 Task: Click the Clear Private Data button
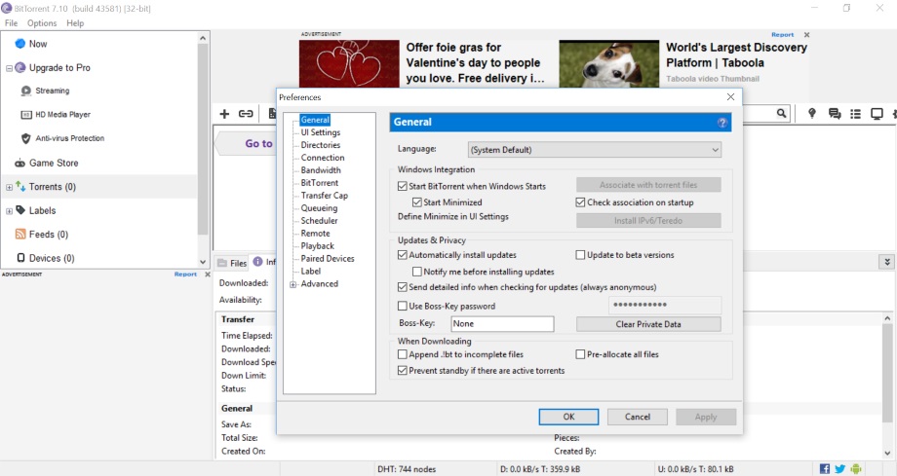click(x=648, y=324)
